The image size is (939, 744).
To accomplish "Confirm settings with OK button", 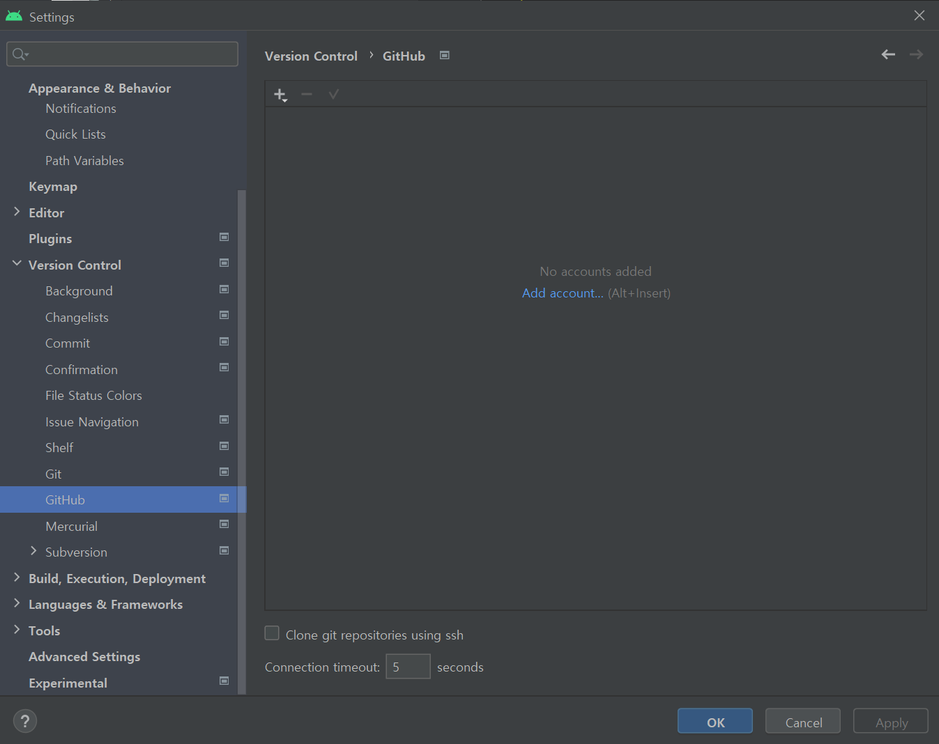I will pyautogui.click(x=715, y=721).
